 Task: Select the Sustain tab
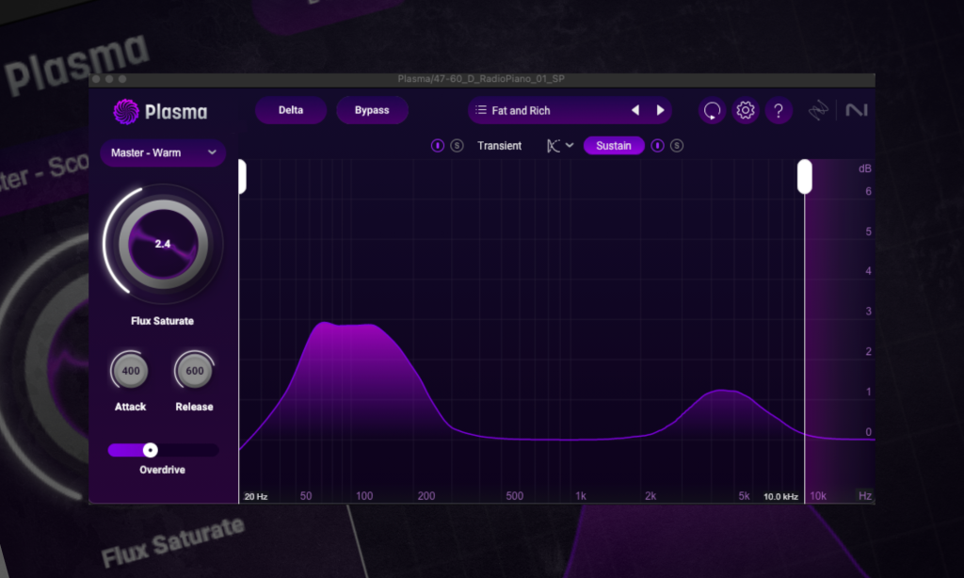point(613,146)
